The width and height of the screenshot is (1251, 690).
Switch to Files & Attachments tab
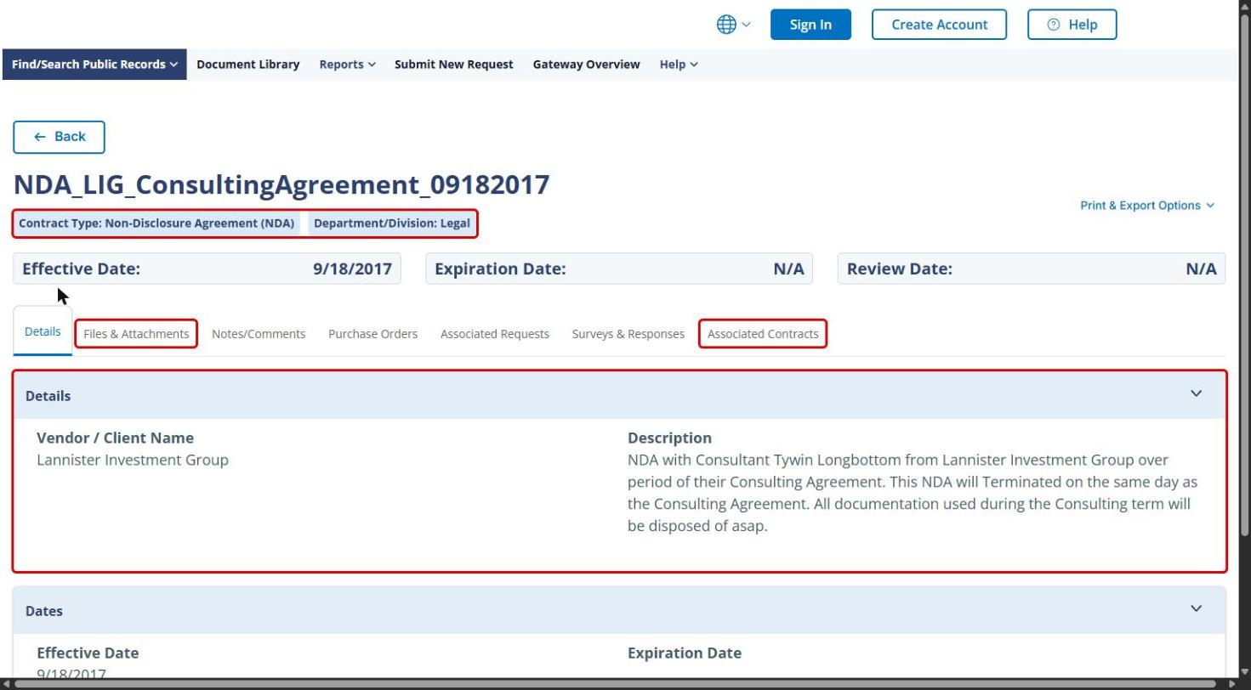[x=136, y=334]
